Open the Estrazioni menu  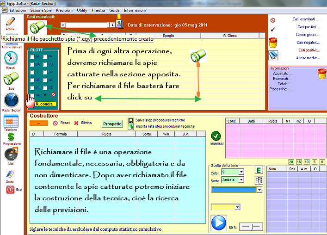coord(18,11)
